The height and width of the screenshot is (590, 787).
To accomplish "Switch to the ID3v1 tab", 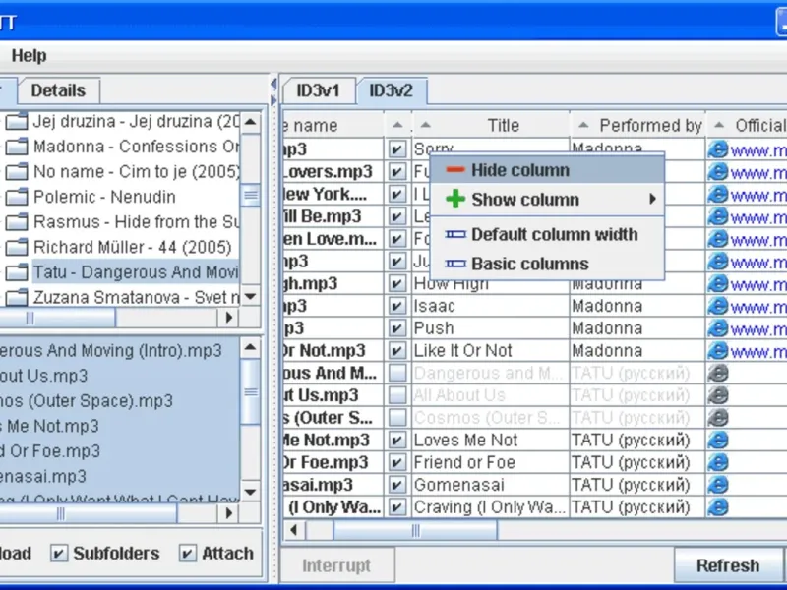I will (318, 90).
